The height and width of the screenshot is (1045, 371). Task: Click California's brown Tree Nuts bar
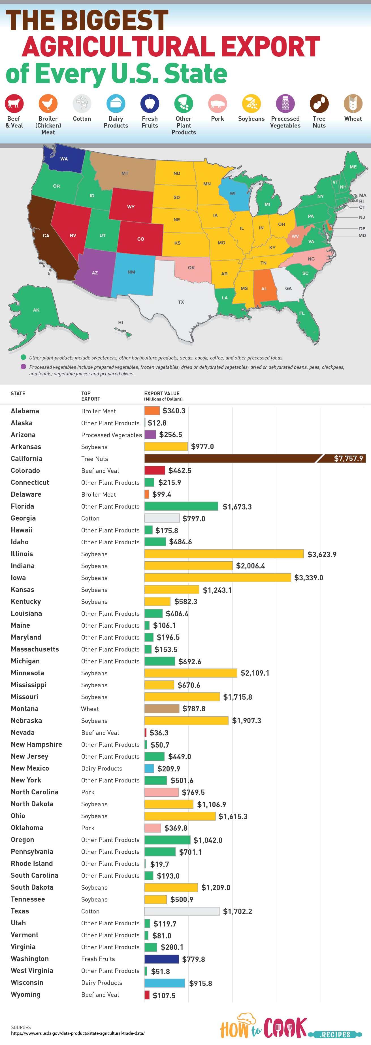255,458
